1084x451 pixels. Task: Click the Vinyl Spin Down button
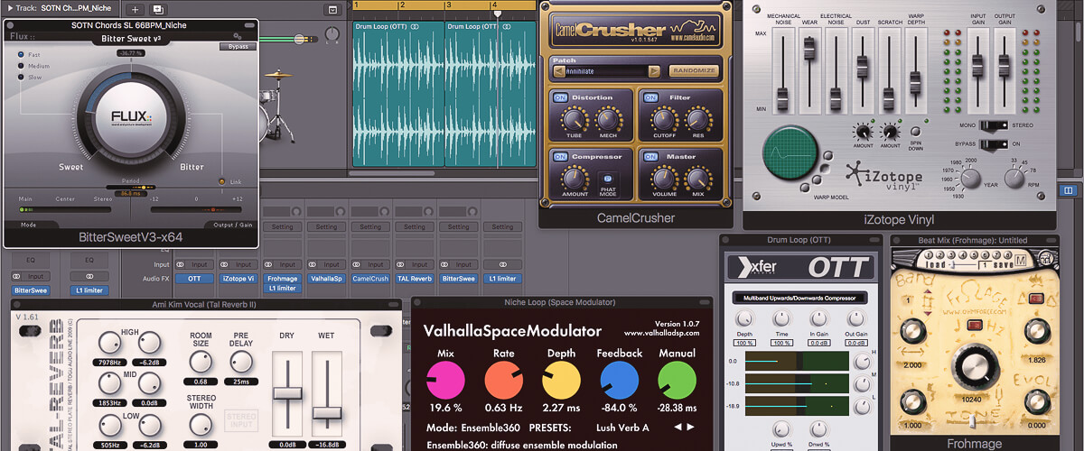915,131
